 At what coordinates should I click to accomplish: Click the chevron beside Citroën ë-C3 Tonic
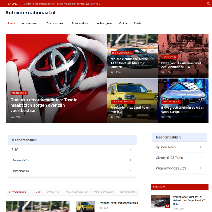pyautogui.click(x=200, y=158)
